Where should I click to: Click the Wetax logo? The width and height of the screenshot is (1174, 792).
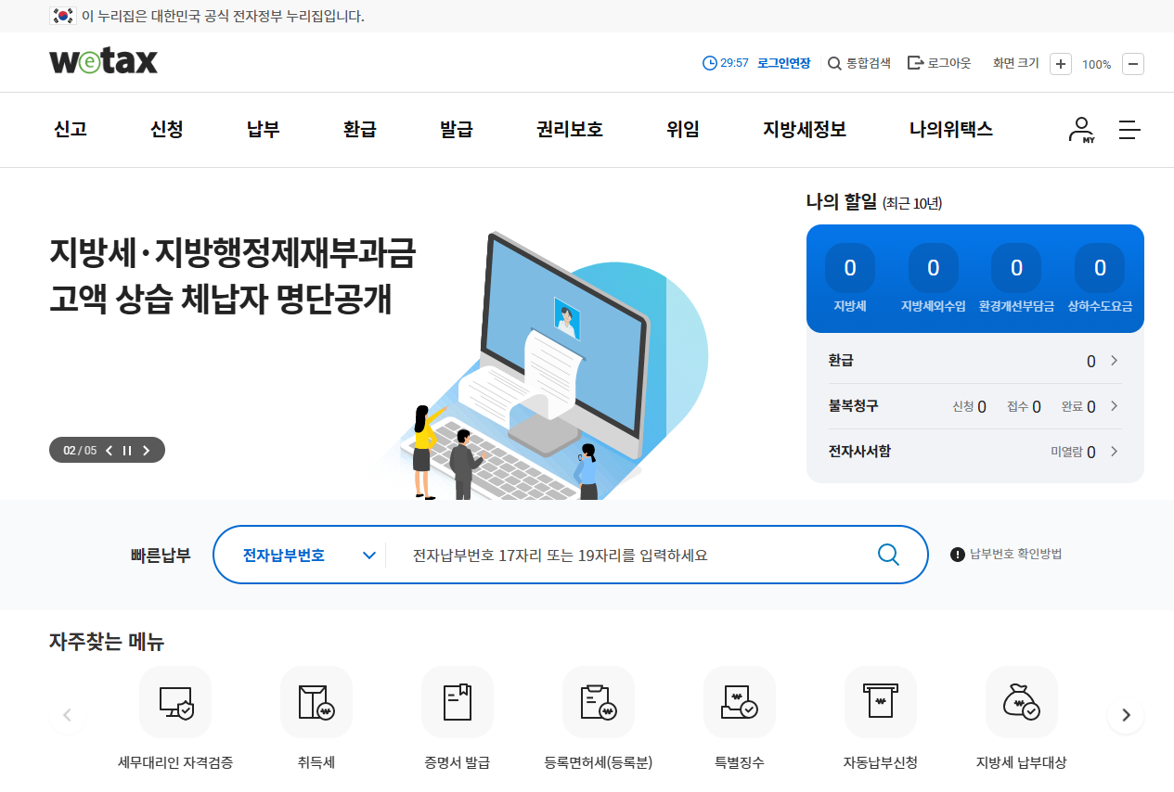pos(103,61)
